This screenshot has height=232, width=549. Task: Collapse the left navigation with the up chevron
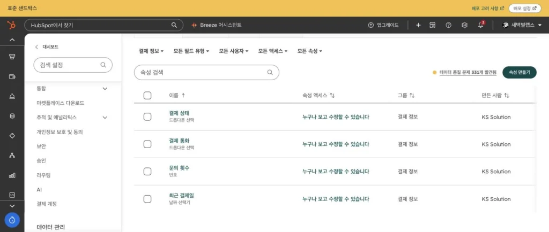point(12,40)
